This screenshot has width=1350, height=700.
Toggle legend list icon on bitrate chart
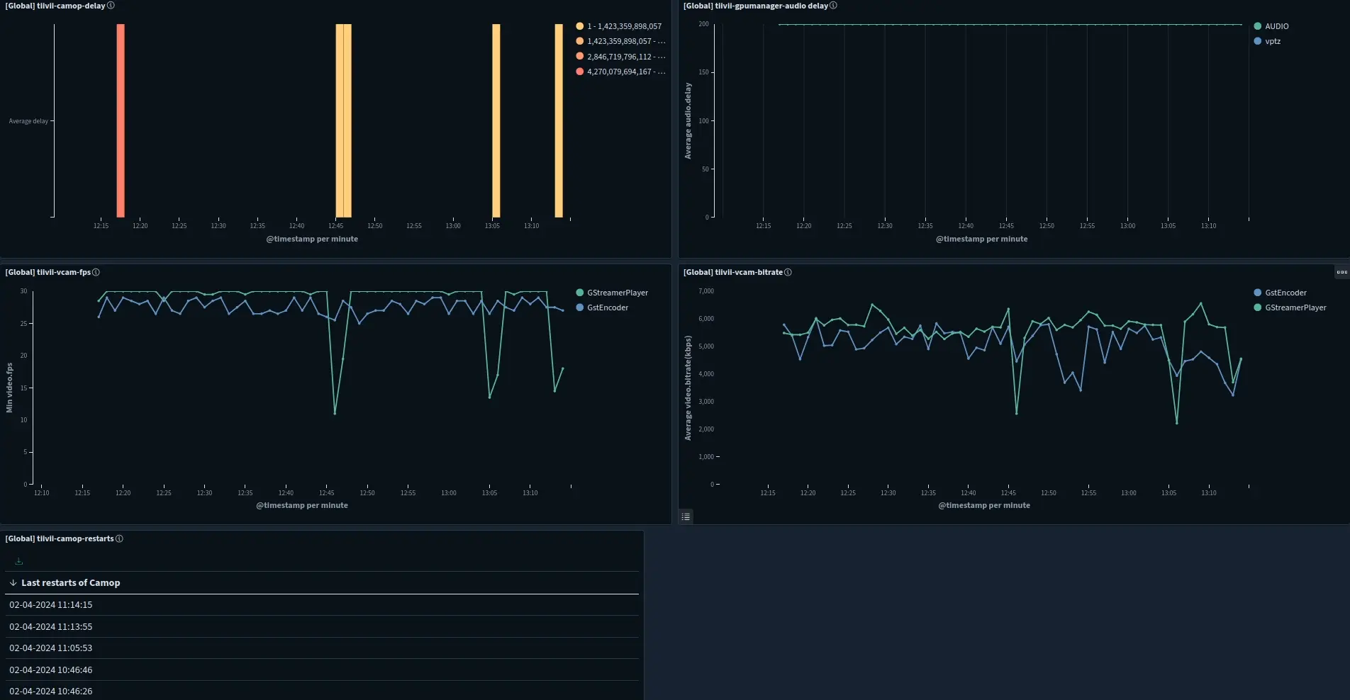686,517
